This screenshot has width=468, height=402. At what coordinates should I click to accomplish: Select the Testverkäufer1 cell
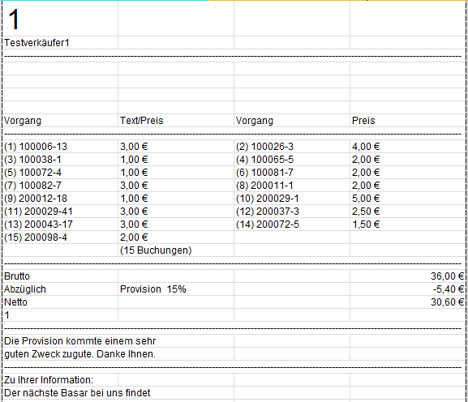[x=60, y=43]
